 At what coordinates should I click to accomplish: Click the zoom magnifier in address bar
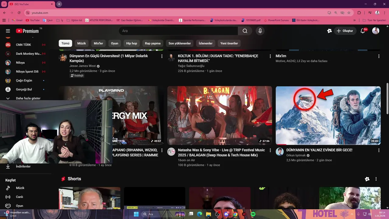tap(336, 13)
